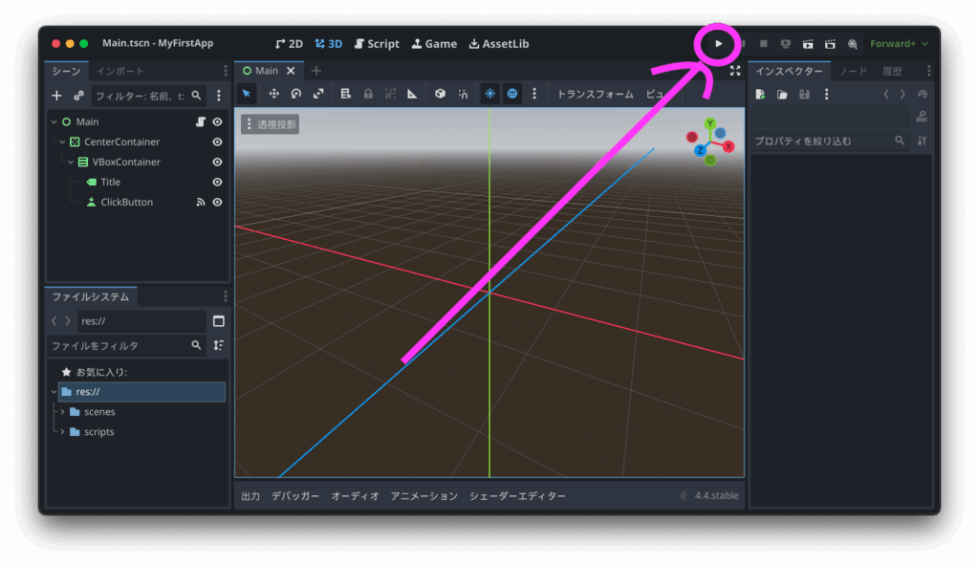Viewport: 979px width, 566px height.
Task: Collapse the VBoxContainer tree node
Action: pos(71,163)
